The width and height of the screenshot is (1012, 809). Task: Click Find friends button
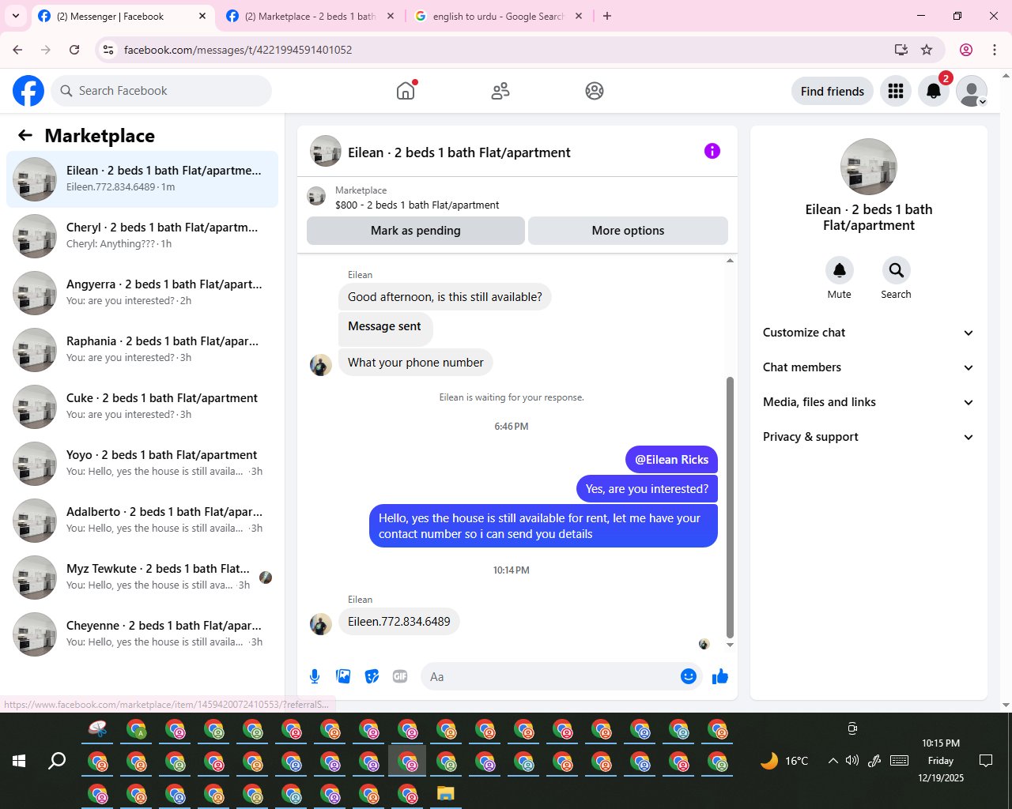tap(833, 91)
